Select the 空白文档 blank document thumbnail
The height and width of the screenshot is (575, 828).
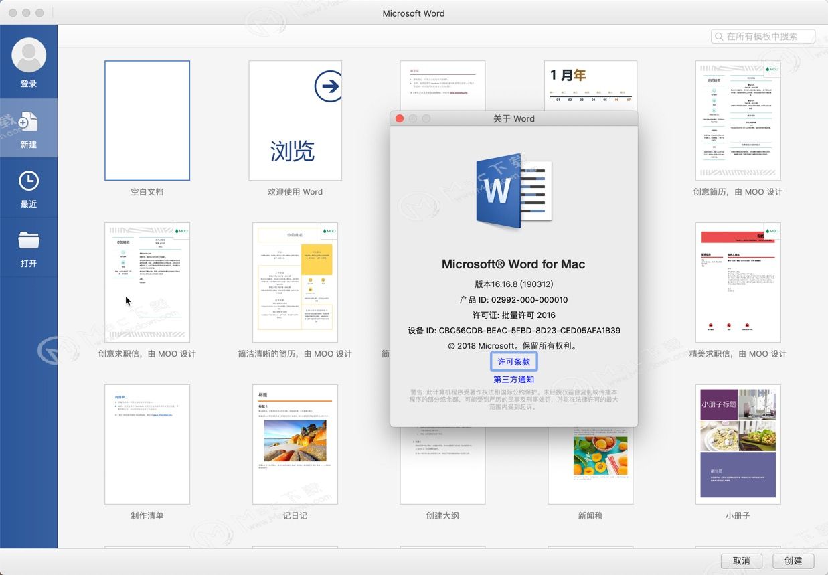[x=147, y=120]
